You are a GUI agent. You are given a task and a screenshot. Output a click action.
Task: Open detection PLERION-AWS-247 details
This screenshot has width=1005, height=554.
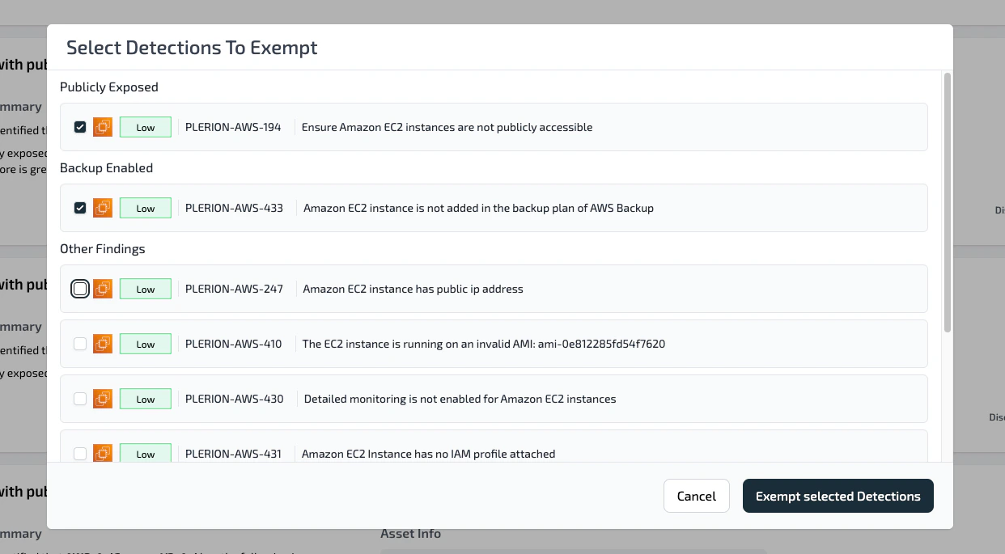pyautogui.click(x=413, y=289)
